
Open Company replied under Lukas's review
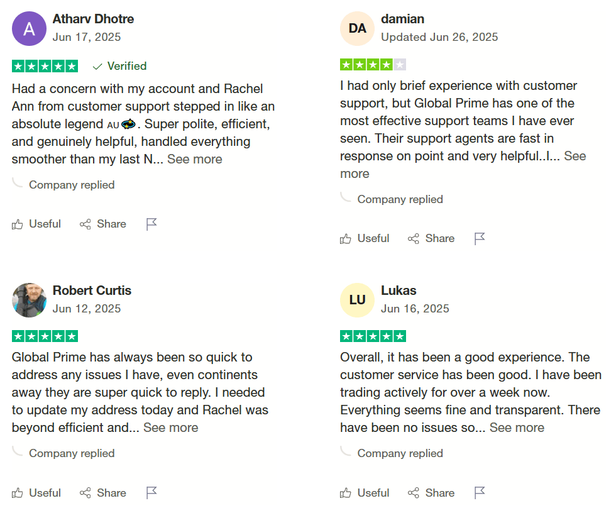[x=400, y=453]
